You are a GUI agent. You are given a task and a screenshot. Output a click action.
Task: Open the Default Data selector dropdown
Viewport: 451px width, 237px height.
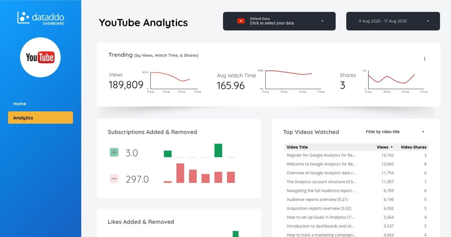tap(279, 21)
